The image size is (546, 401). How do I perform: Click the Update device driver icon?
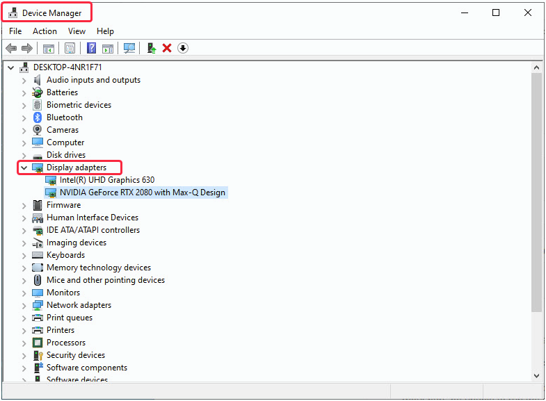coord(151,48)
